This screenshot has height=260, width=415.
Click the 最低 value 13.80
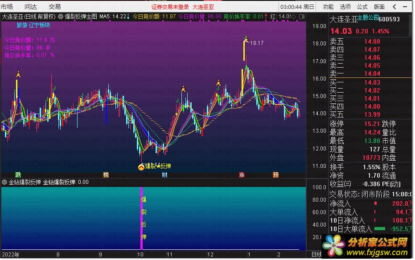[372, 141]
